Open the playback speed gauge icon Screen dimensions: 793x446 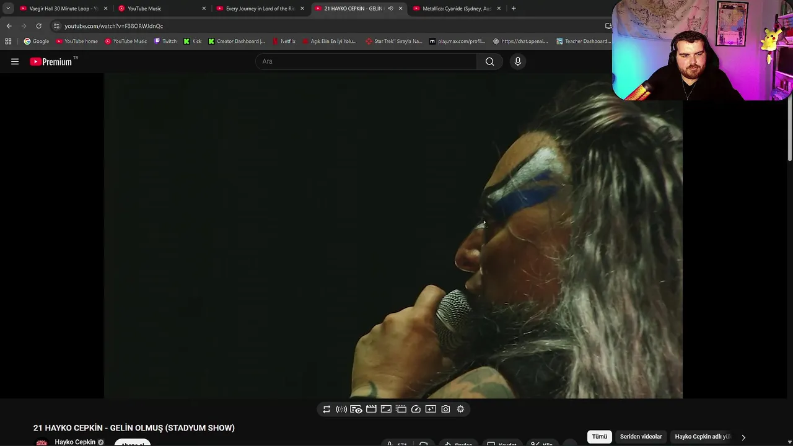(x=416, y=409)
